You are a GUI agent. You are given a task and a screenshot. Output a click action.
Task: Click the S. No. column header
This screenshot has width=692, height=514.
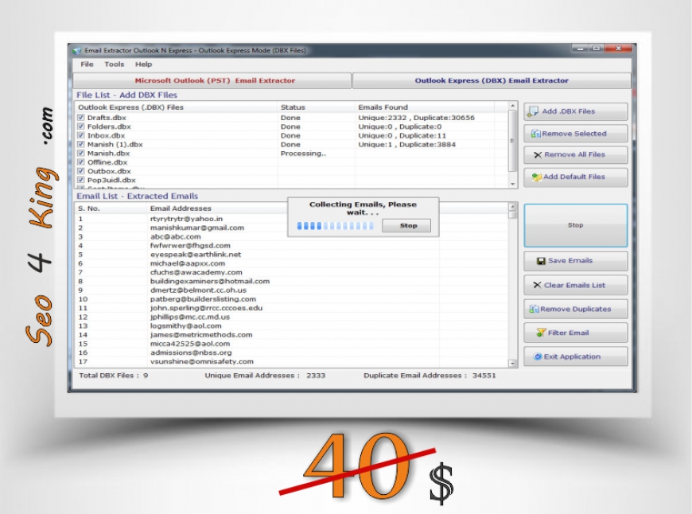(111, 208)
